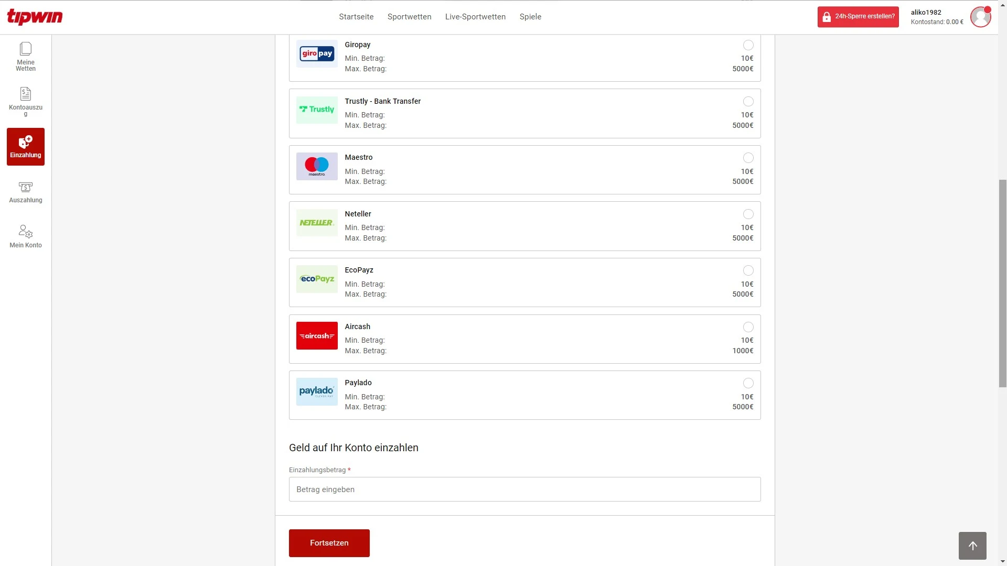Click the 24h-Sperre erstellen button
The height and width of the screenshot is (566, 1007).
click(x=858, y=17)
